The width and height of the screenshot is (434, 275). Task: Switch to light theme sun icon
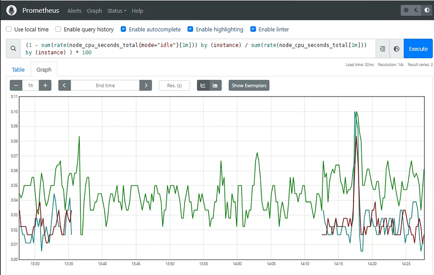pyautogui.click(x=406, y=10)
